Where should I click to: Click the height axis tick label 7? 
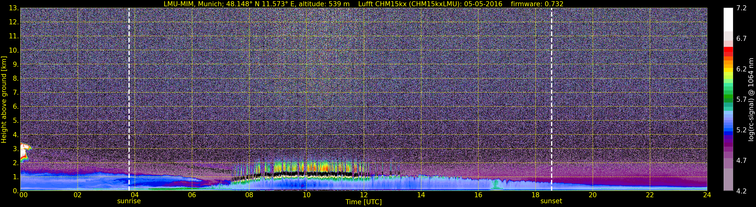(x=15, y=93)
